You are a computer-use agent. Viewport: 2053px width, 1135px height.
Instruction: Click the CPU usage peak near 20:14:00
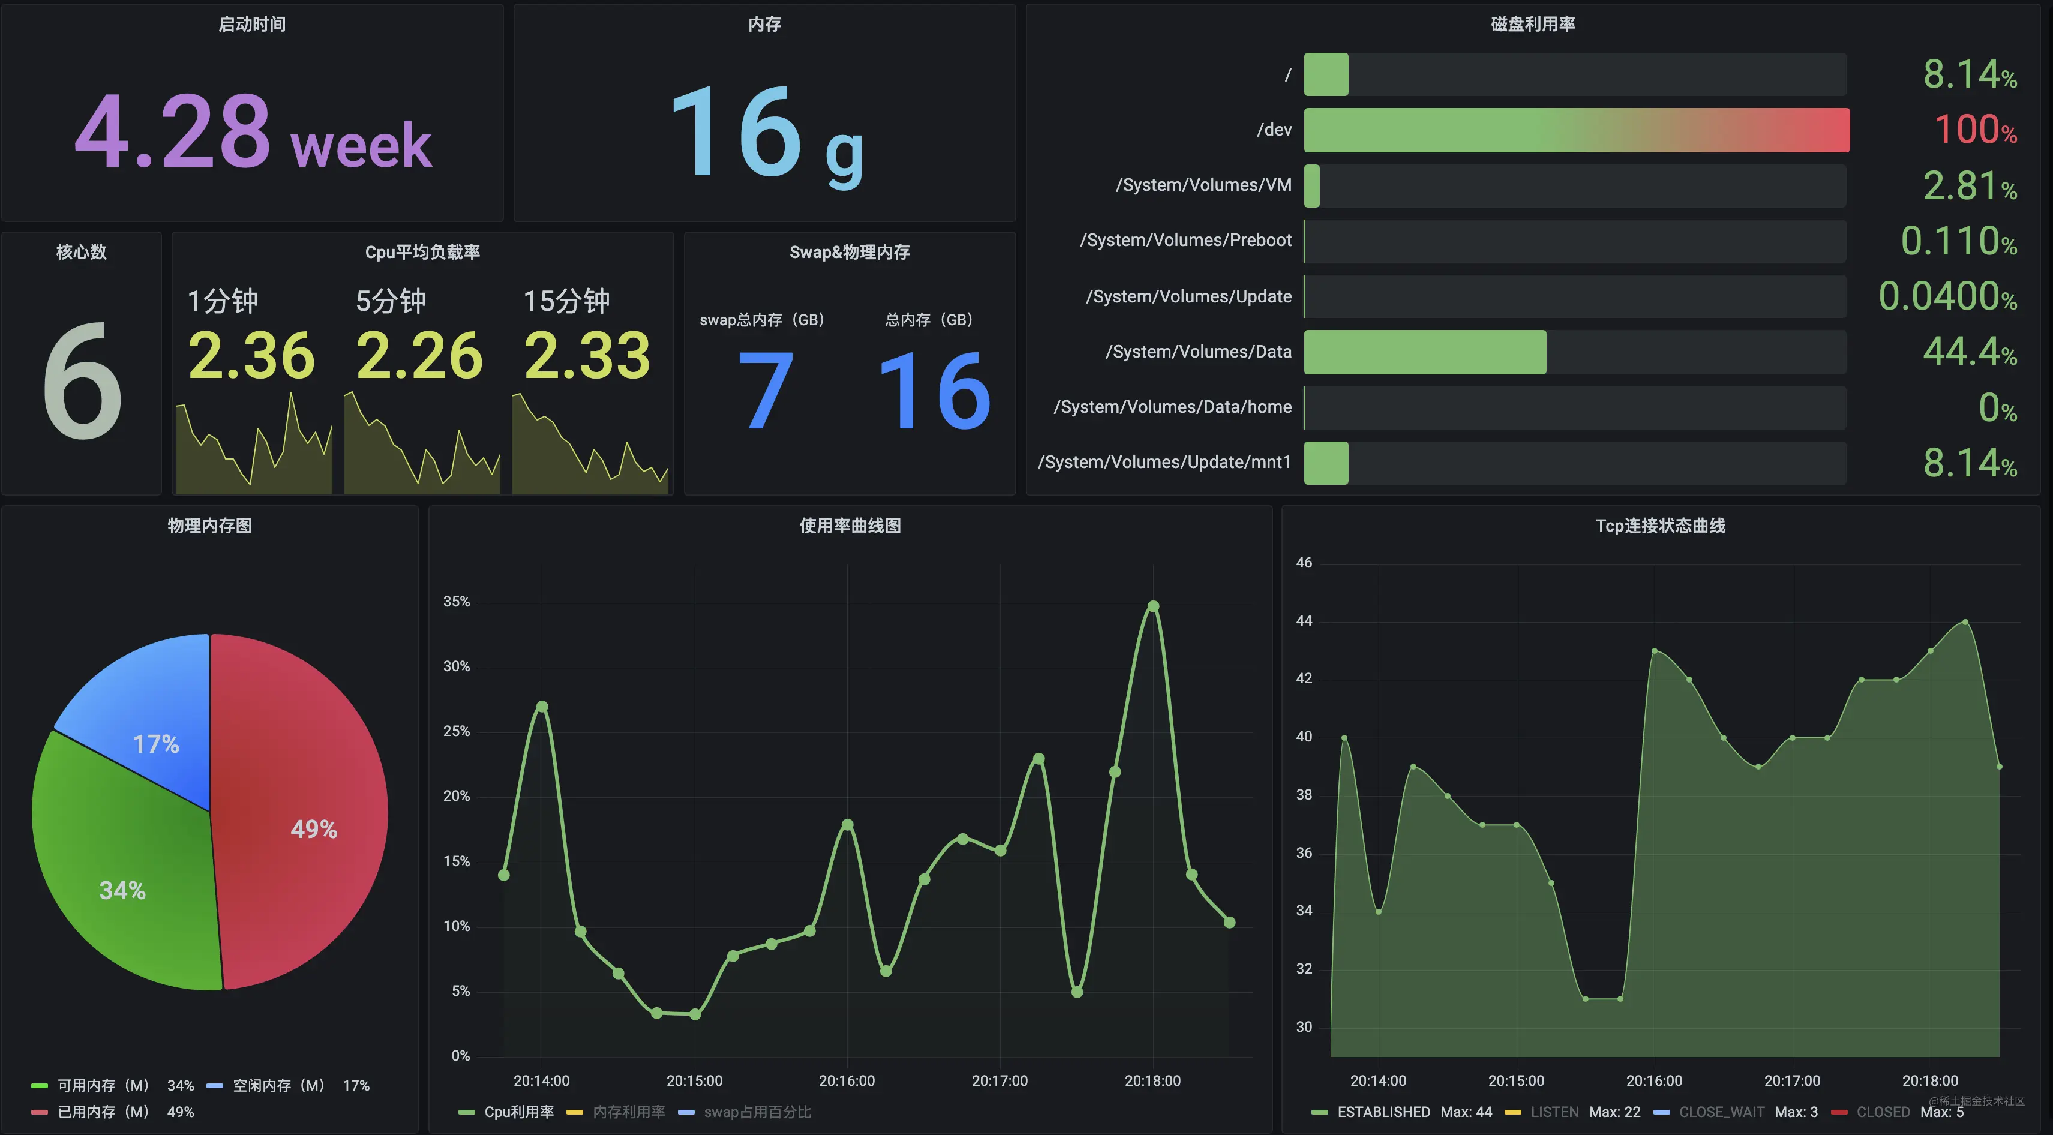click(542, 706)
